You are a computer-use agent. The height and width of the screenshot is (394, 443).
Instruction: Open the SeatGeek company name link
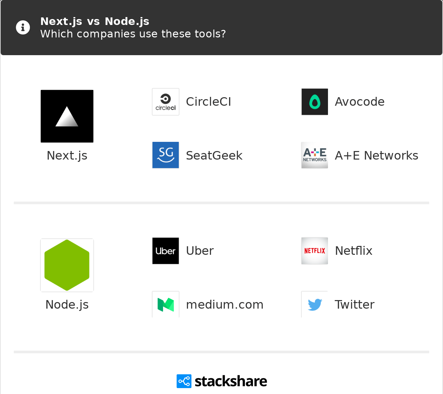pyautogui.click(x=214, y=156)
